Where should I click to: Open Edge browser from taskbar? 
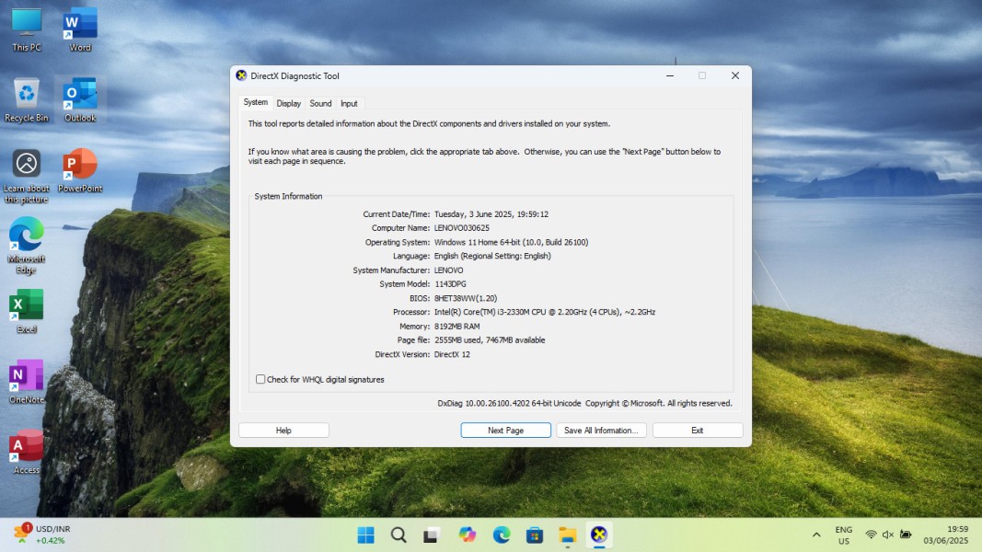point(501,535)
